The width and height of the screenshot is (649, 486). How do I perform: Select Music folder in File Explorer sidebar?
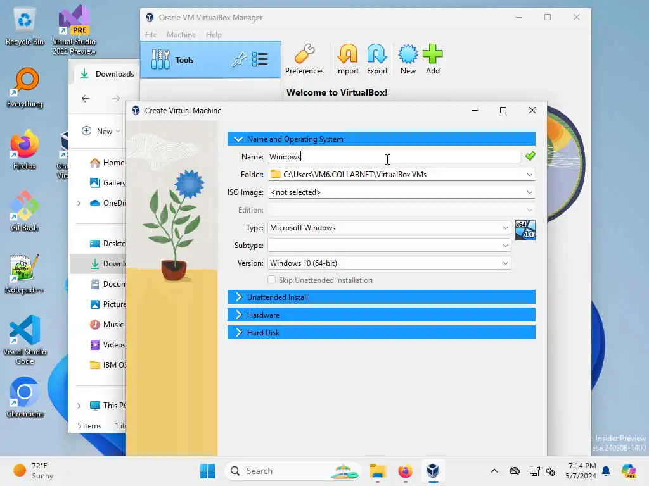pyautogui.click(x=106, y=325)
